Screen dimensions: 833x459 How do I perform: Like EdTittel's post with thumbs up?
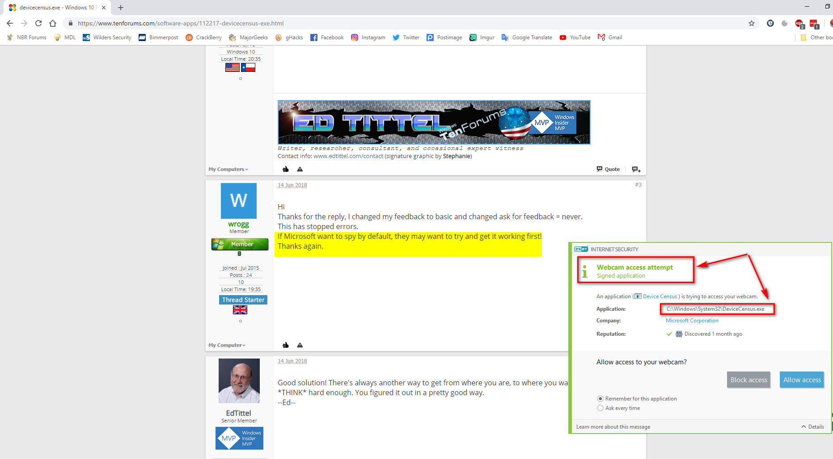(x=286, y=169)
